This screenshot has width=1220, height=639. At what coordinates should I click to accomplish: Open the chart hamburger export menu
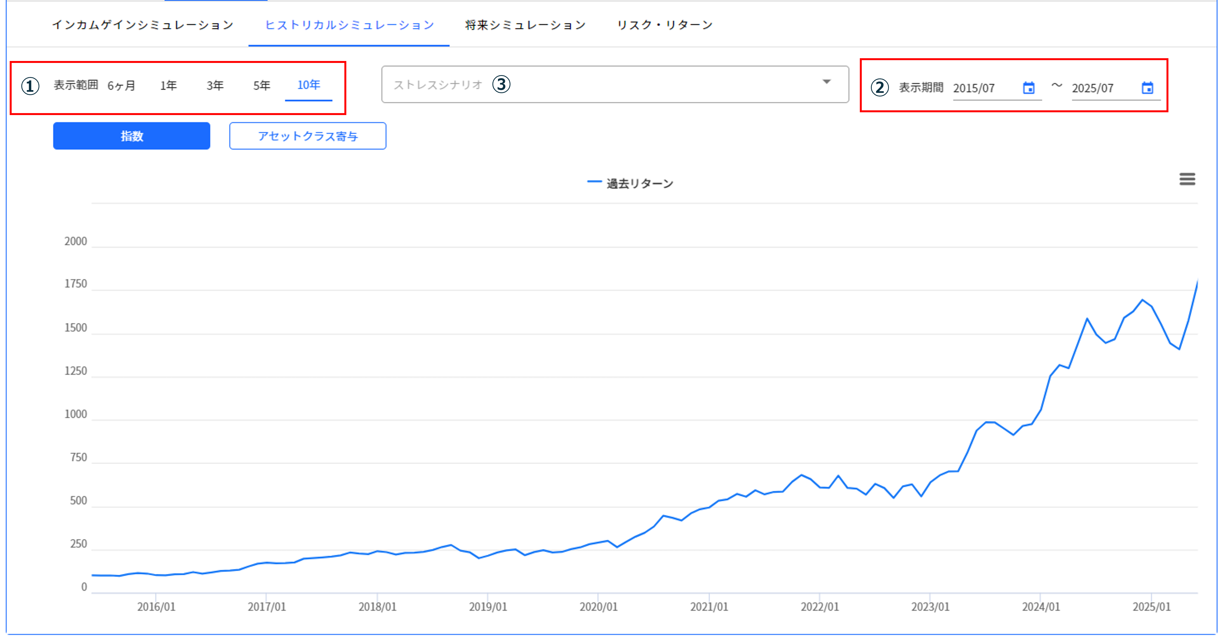coord(1188,179)
